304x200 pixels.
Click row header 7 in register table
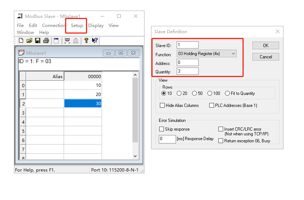pyautogui.click(x=23, y=149)
